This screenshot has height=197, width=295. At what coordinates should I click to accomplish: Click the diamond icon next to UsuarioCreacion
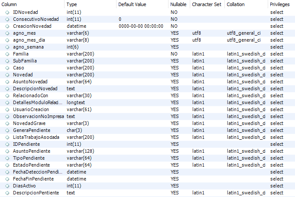point(7,109)
